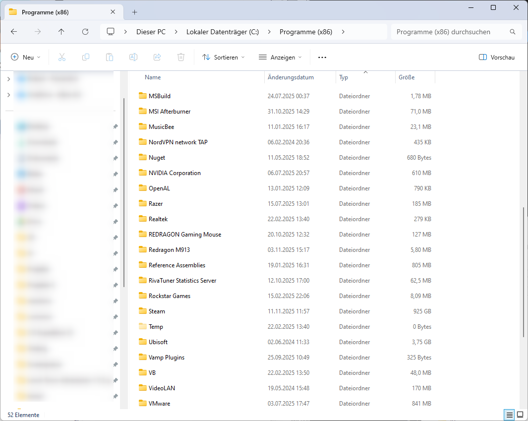Viewport: 528px width, 421px height.
Task: Select Redragon M913 folder
Action: pos(169,249)
